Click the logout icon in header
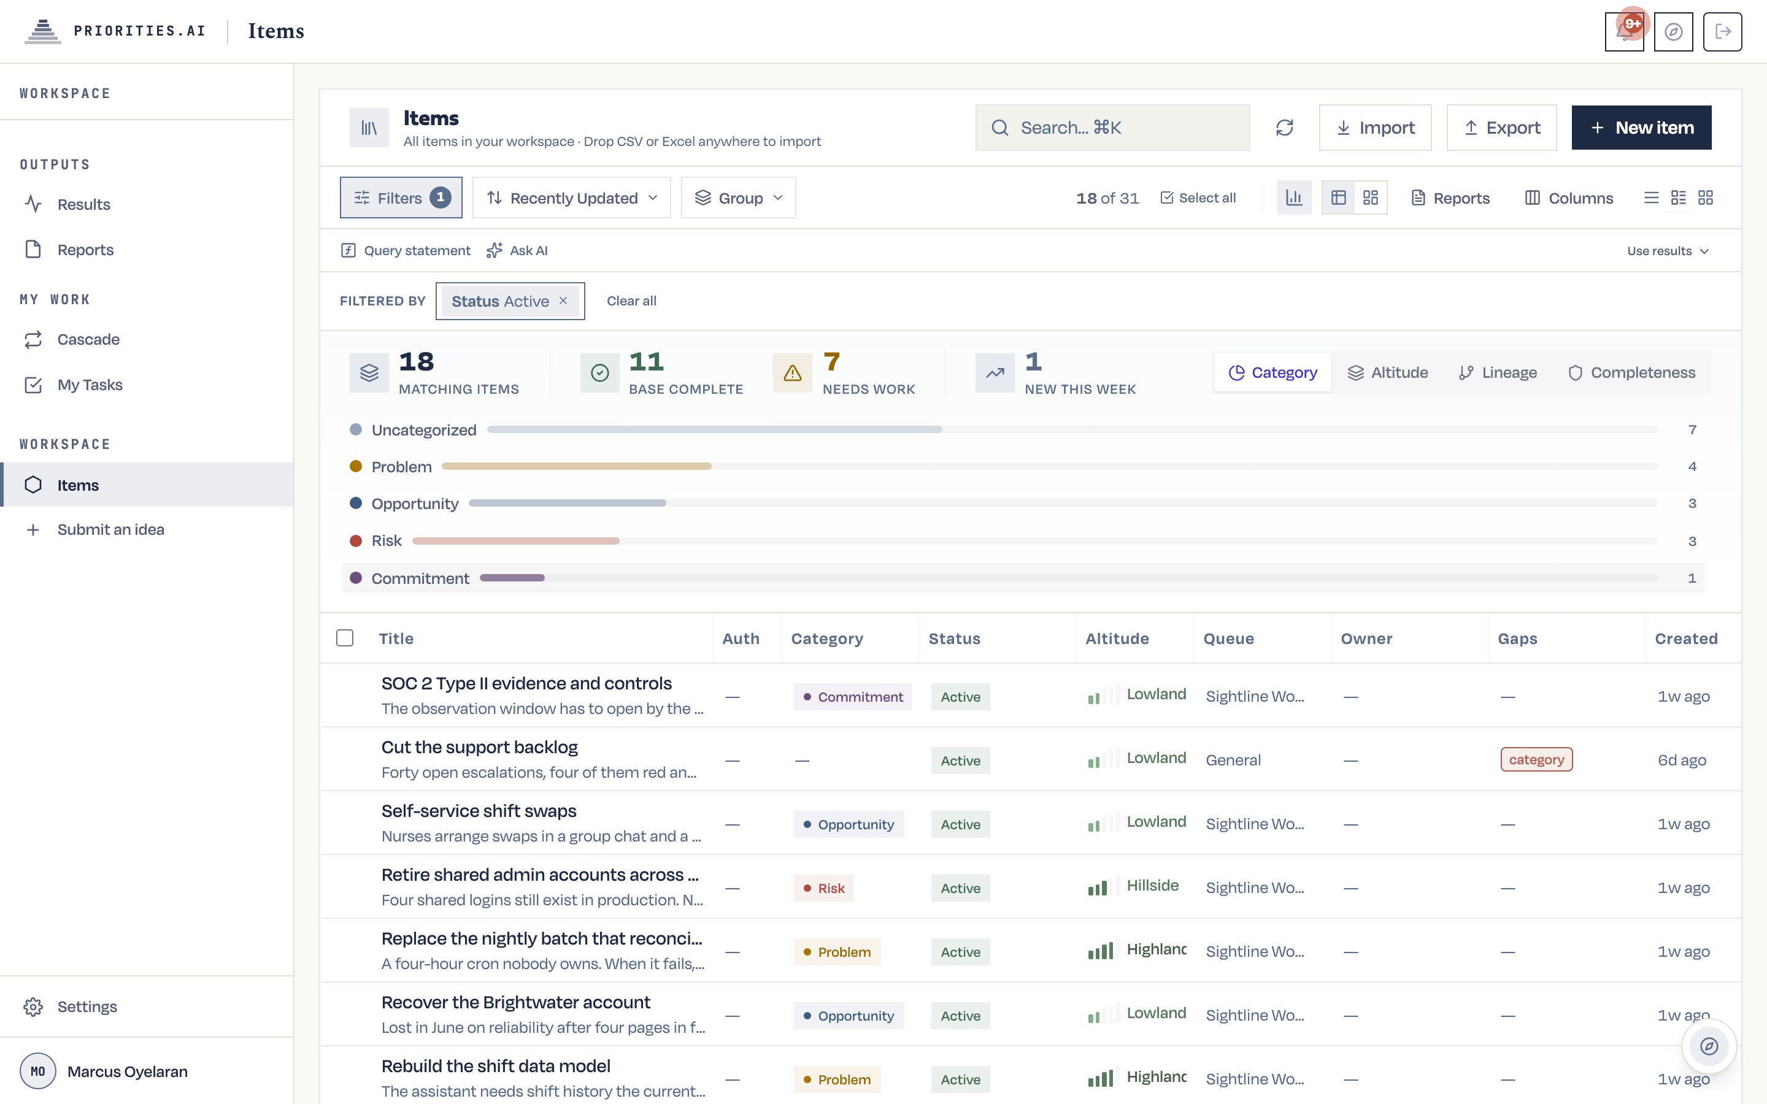 [1722, 31]
